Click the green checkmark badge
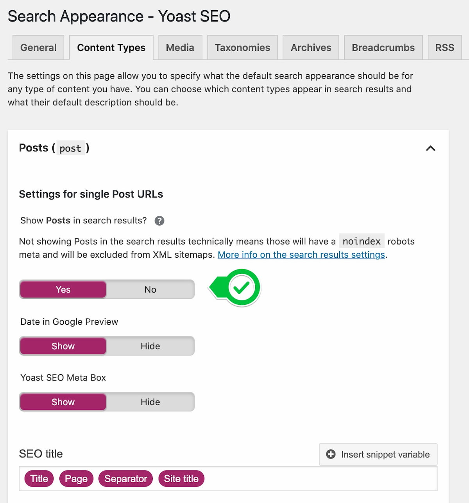This screenshot has width=469, height=503. pos(241,287)
